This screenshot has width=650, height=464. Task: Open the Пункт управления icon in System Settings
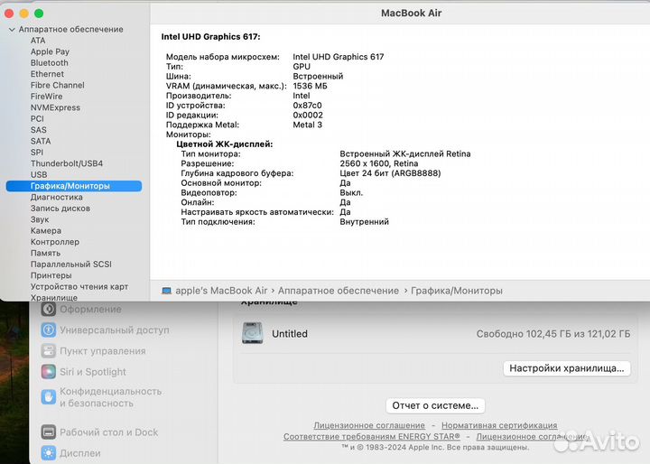pyautogui.click(x=49, y=351)
